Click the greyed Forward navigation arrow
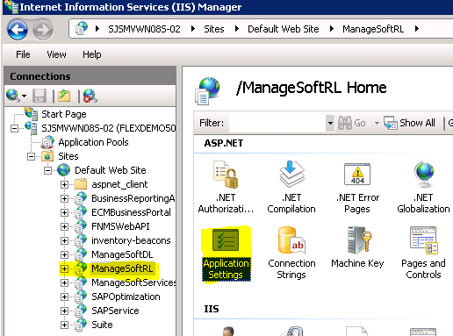The height and width of the screenshot is (336, 453). 43,29
